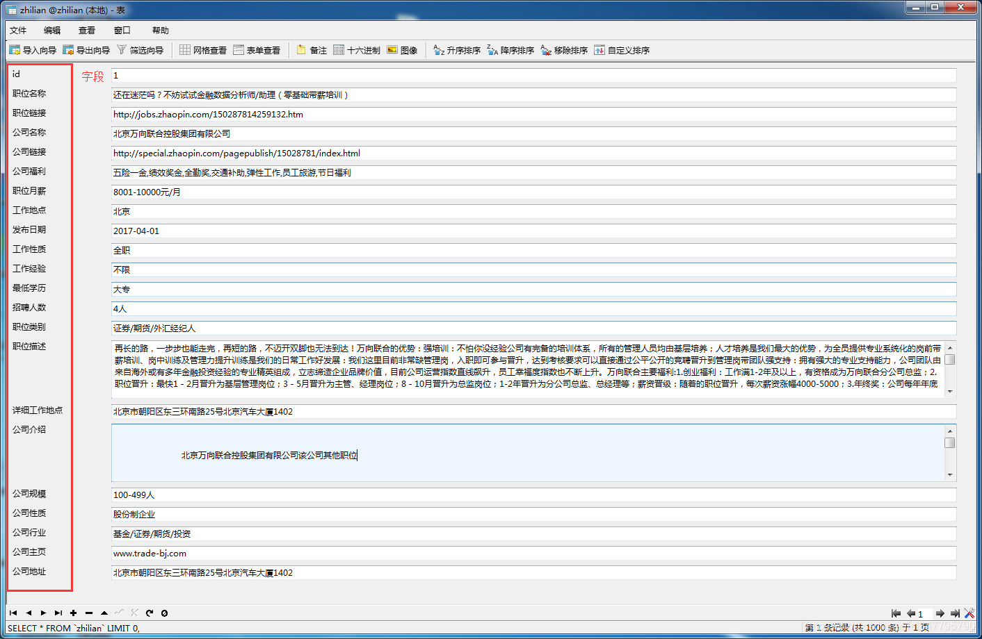Go to previous page arrow at bottom right
This screenshot has height=639, width=982.
pyautogui.click(x=910, y=613)
